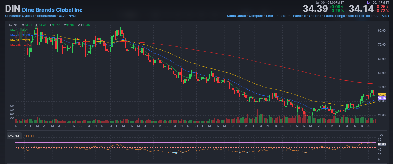Image resolution: width=393 pixels, height=164 pixels.
Task: Click the 23 year marker on the time axis
Action: click(110, 126)
